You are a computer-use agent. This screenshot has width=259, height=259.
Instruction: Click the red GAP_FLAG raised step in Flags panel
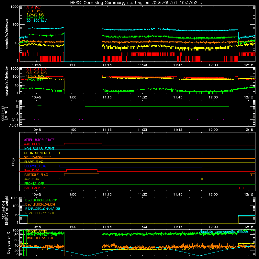(x=83, y=143)
